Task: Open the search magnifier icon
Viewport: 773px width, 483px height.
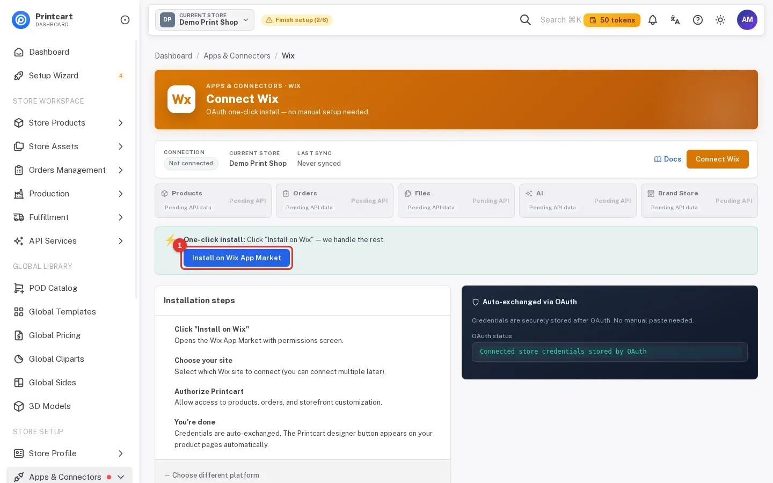Action: pyautogui.click(x=526, y=20)
